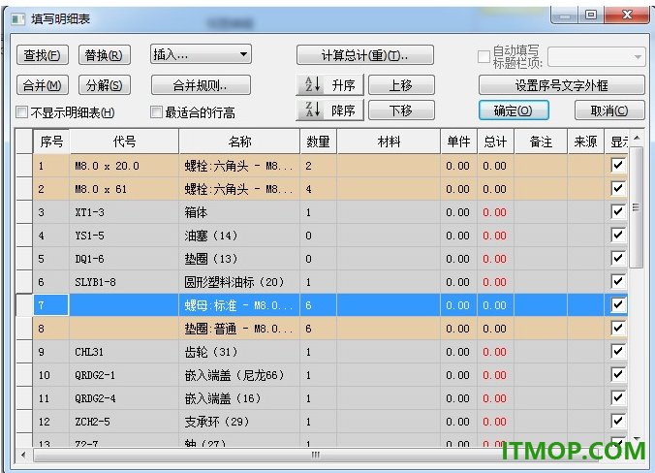
Task: Select cell M8.0 x 20.0
Action: (x=124, y=166)
